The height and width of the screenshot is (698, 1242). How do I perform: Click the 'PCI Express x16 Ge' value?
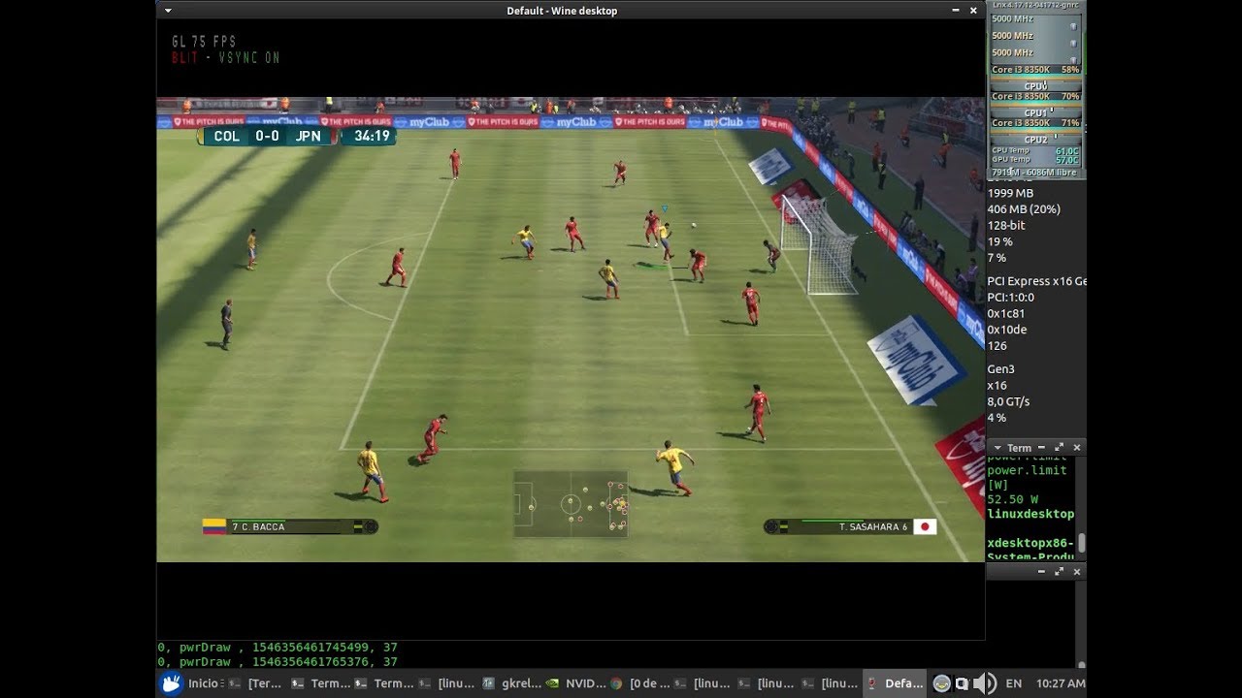point(1036,281)
